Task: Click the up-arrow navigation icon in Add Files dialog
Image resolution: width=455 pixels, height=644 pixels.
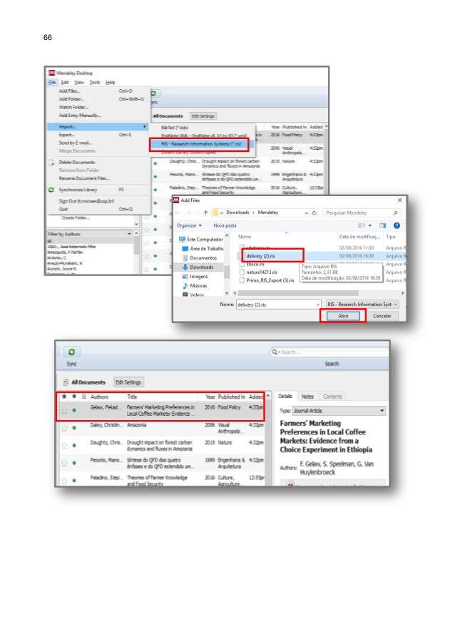Action: (205, 213)
